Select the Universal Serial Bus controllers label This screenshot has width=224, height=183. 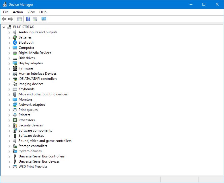[42, 156]
